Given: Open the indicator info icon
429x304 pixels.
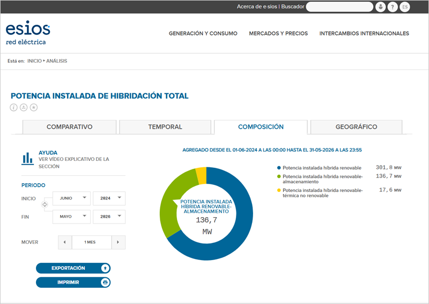Looking at the screenshot, I should coord(14,108).
